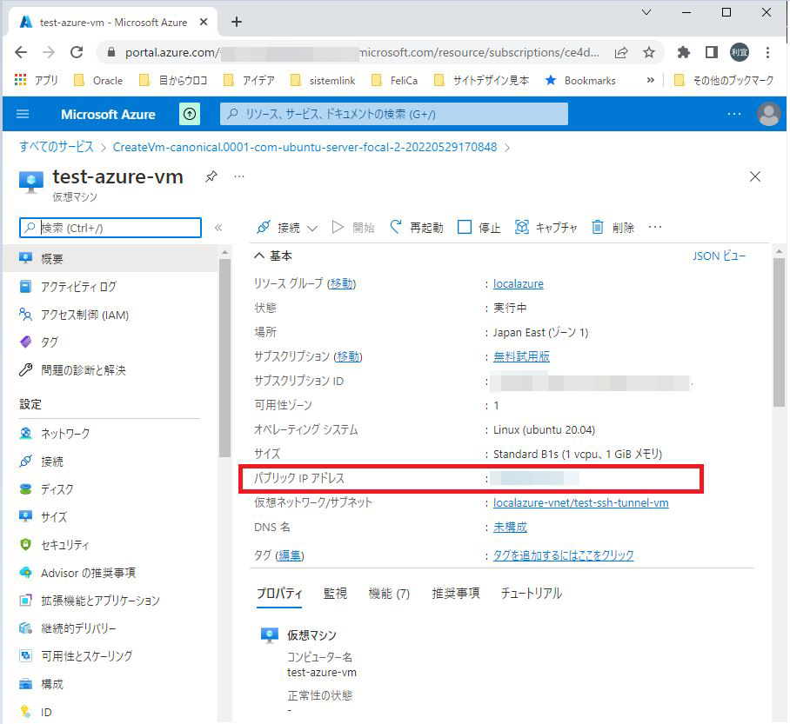The height and width of the screenshot is (724, 790).
Task: Switch to the 監視 tab
Action: point(335,594)
